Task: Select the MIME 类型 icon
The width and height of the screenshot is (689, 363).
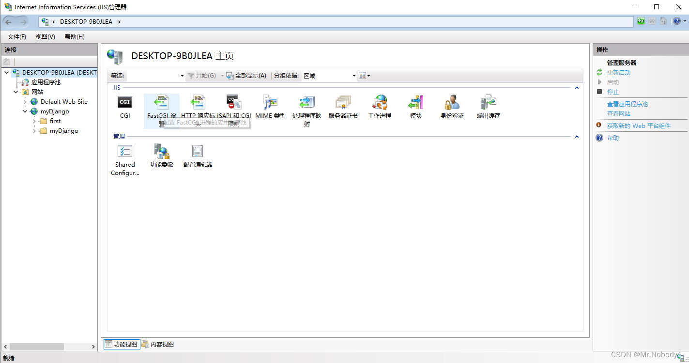Action: (270, 104)
